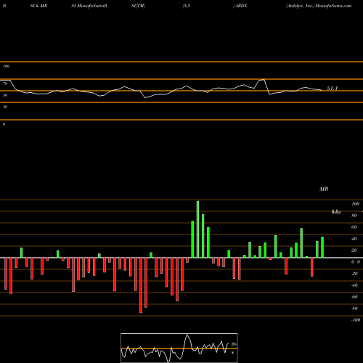Click the 40 label on MR axis
This screenshot has width=363, height=363.
click(x=354, y=239)
